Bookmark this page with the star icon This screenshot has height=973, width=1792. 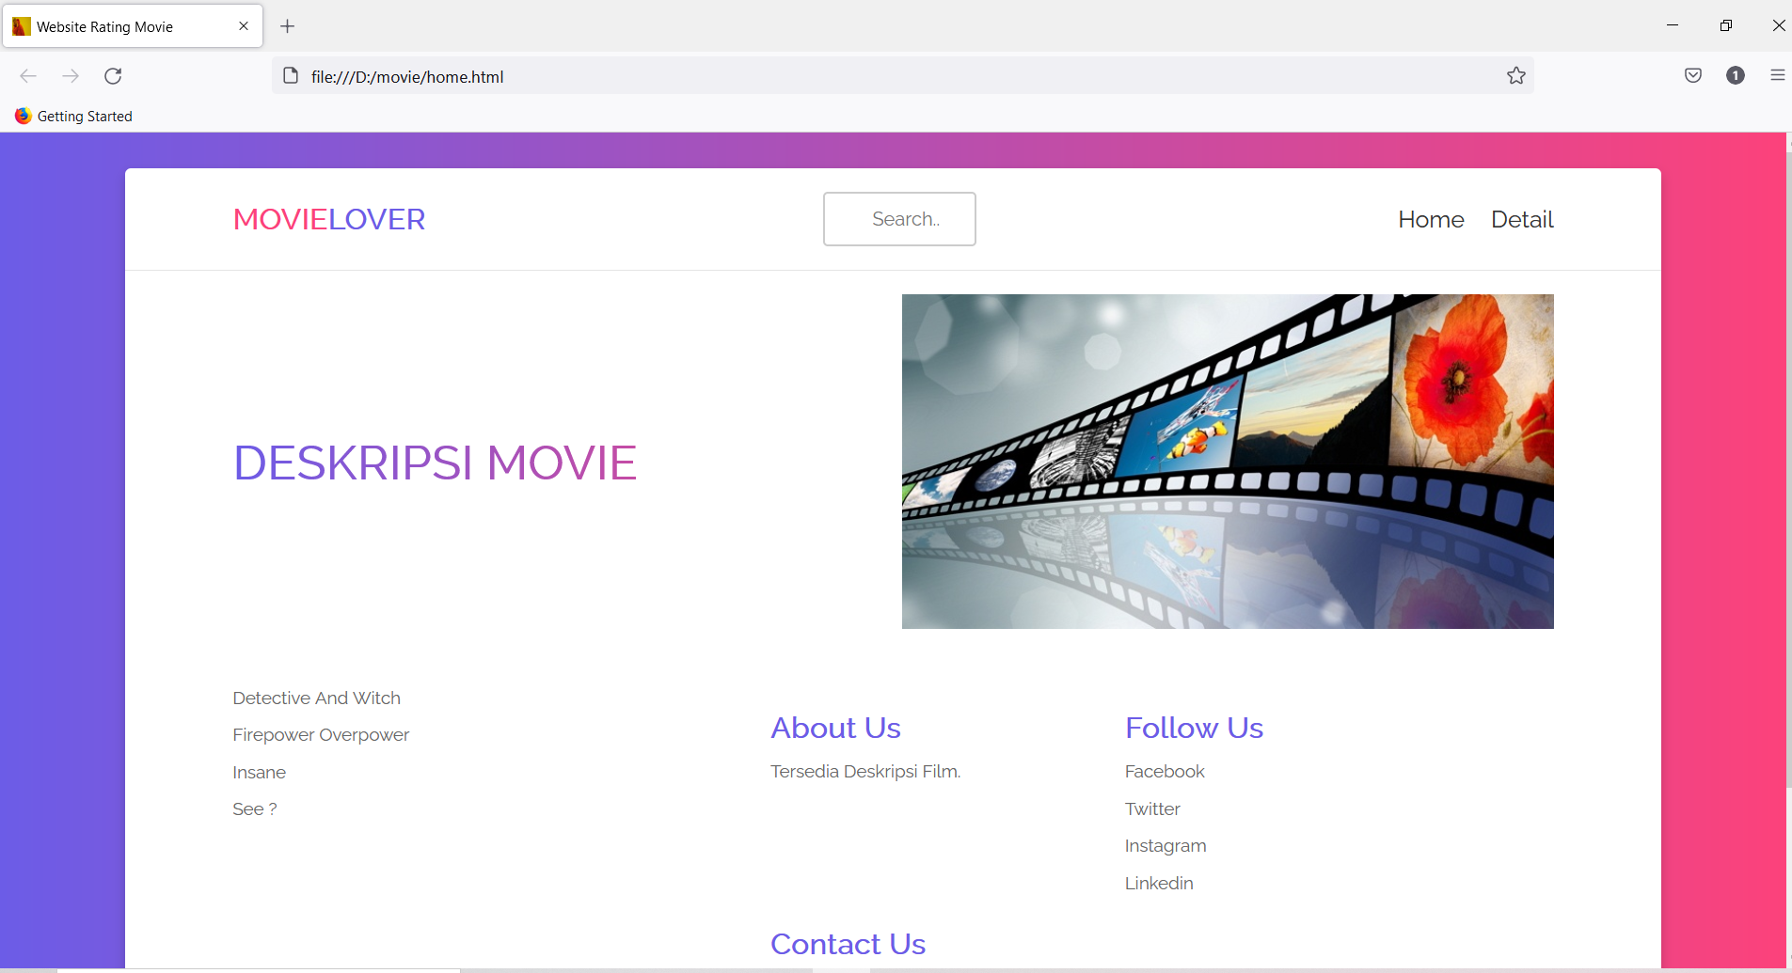click(x=1515, y=76)
